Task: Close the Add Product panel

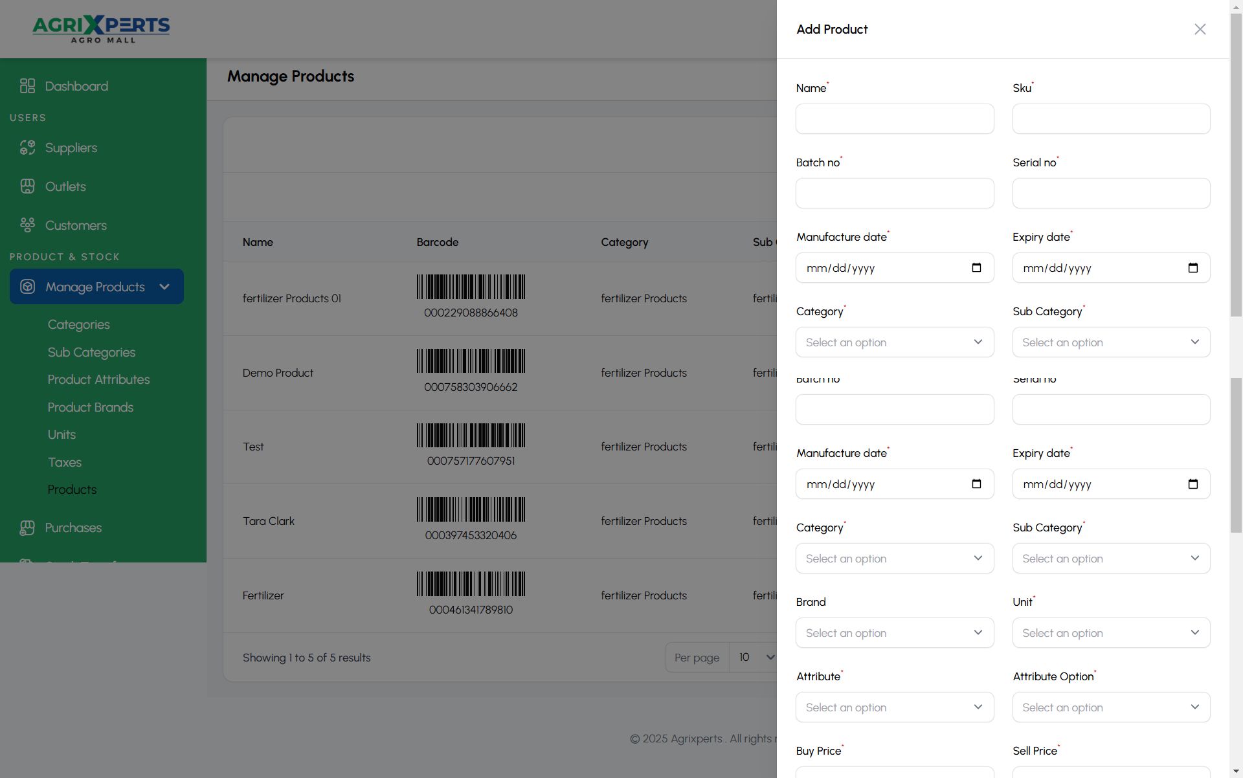Action: (x=1200, y=29)
